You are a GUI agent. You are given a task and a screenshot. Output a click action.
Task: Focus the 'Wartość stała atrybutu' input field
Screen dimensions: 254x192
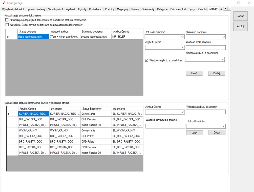[206, 48]
